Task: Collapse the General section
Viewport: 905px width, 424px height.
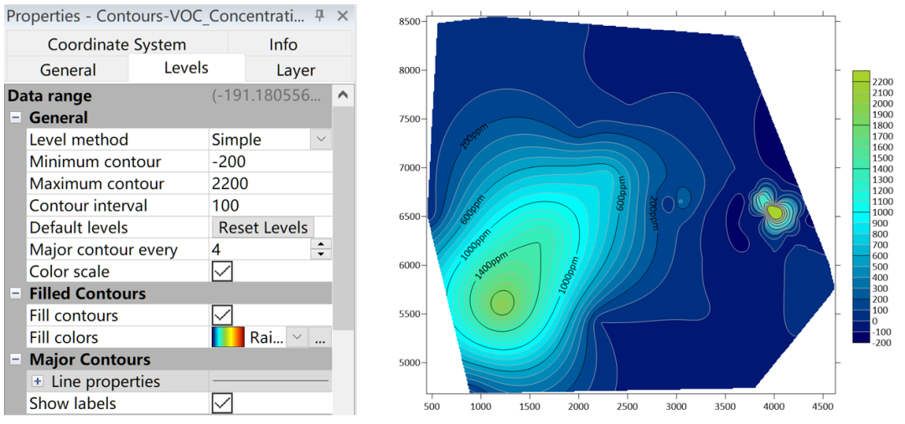Action: pos(16,118)
